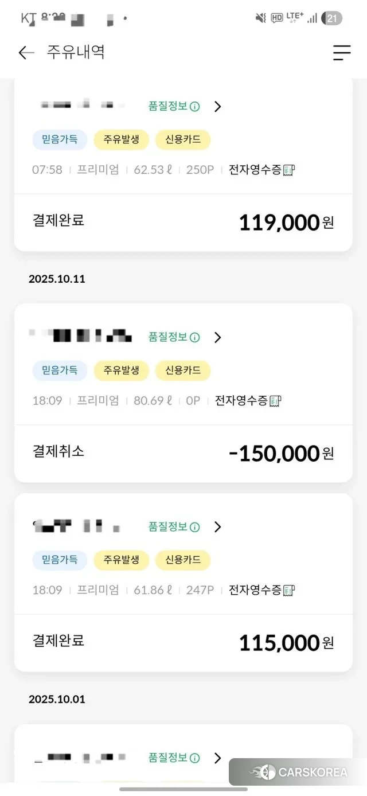Screen dimensions: 367x796
Task: Tap 믿음가득 tag on the 07:58 card
Action: coord(60,140)
